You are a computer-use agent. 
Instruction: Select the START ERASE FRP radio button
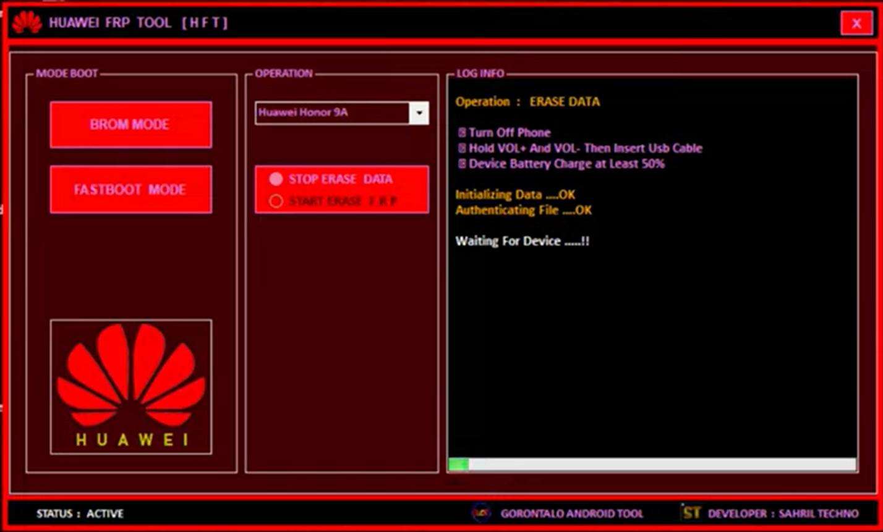click(x=276, y=201)
